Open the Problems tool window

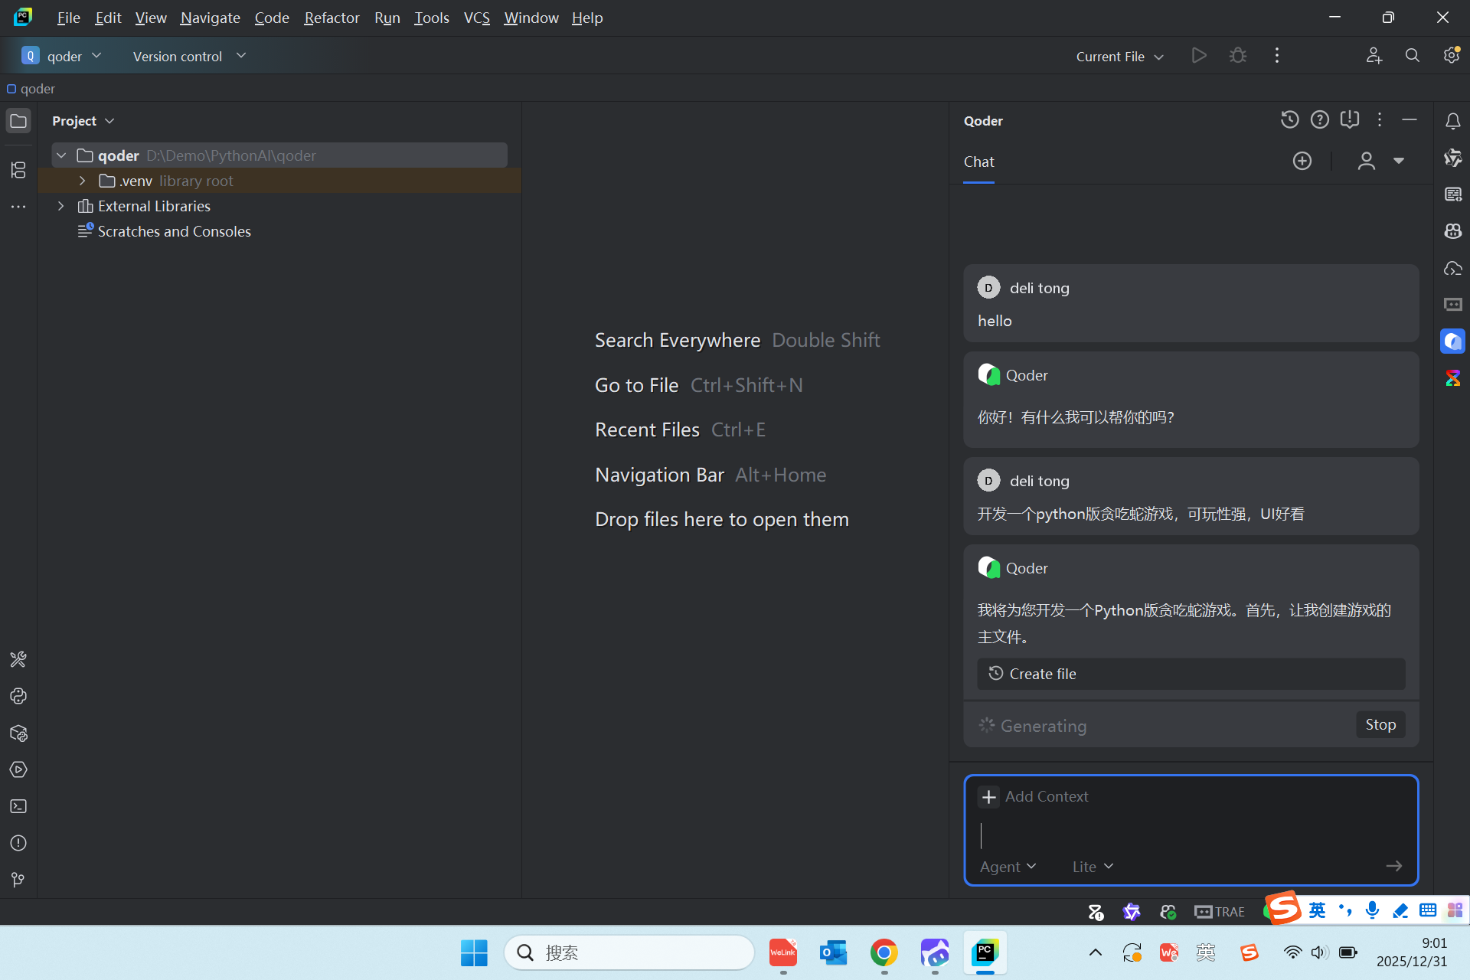click(18, 843)
